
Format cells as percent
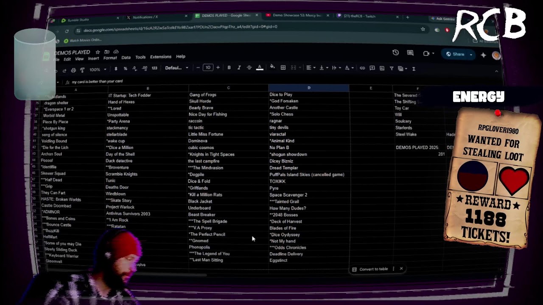(125, 69)
